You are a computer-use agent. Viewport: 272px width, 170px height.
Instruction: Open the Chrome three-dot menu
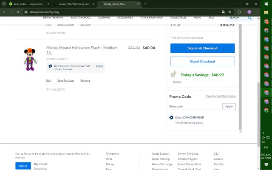click(x=256, y=12)
